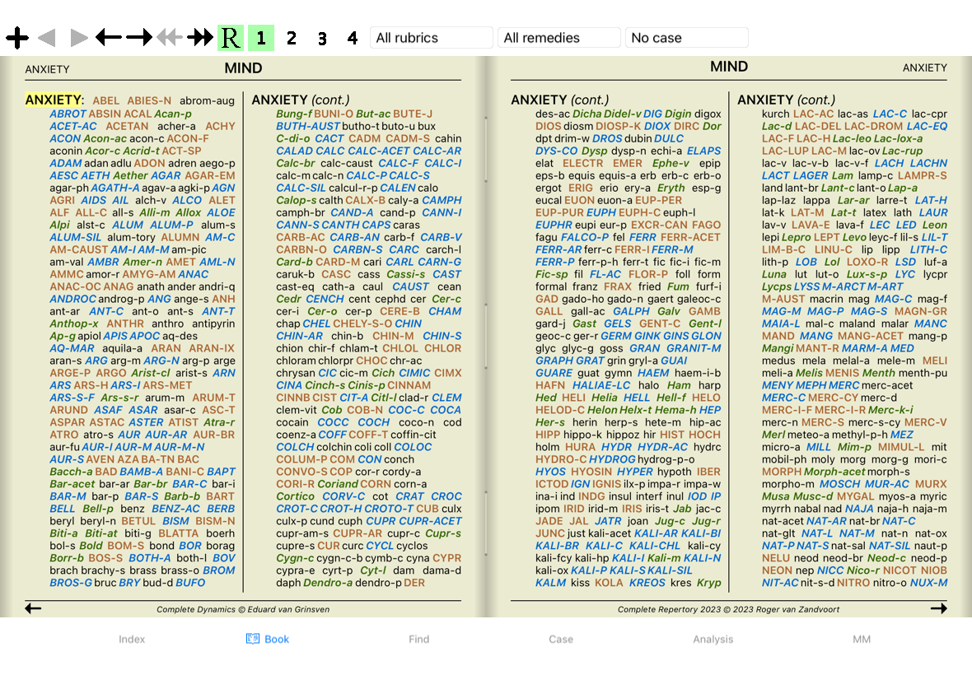Viewport: 972px width, 675px height.
Task: Switch to the Book tab
Action: point(268,639)
